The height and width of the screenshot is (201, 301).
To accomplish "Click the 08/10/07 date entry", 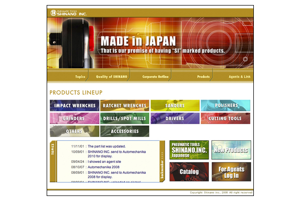I will (78, 167).
